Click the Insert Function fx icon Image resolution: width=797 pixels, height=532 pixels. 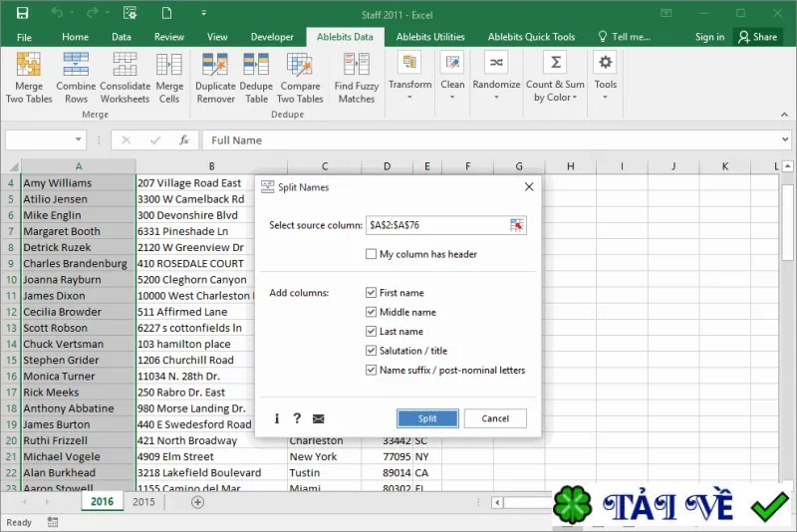(184, 139)
